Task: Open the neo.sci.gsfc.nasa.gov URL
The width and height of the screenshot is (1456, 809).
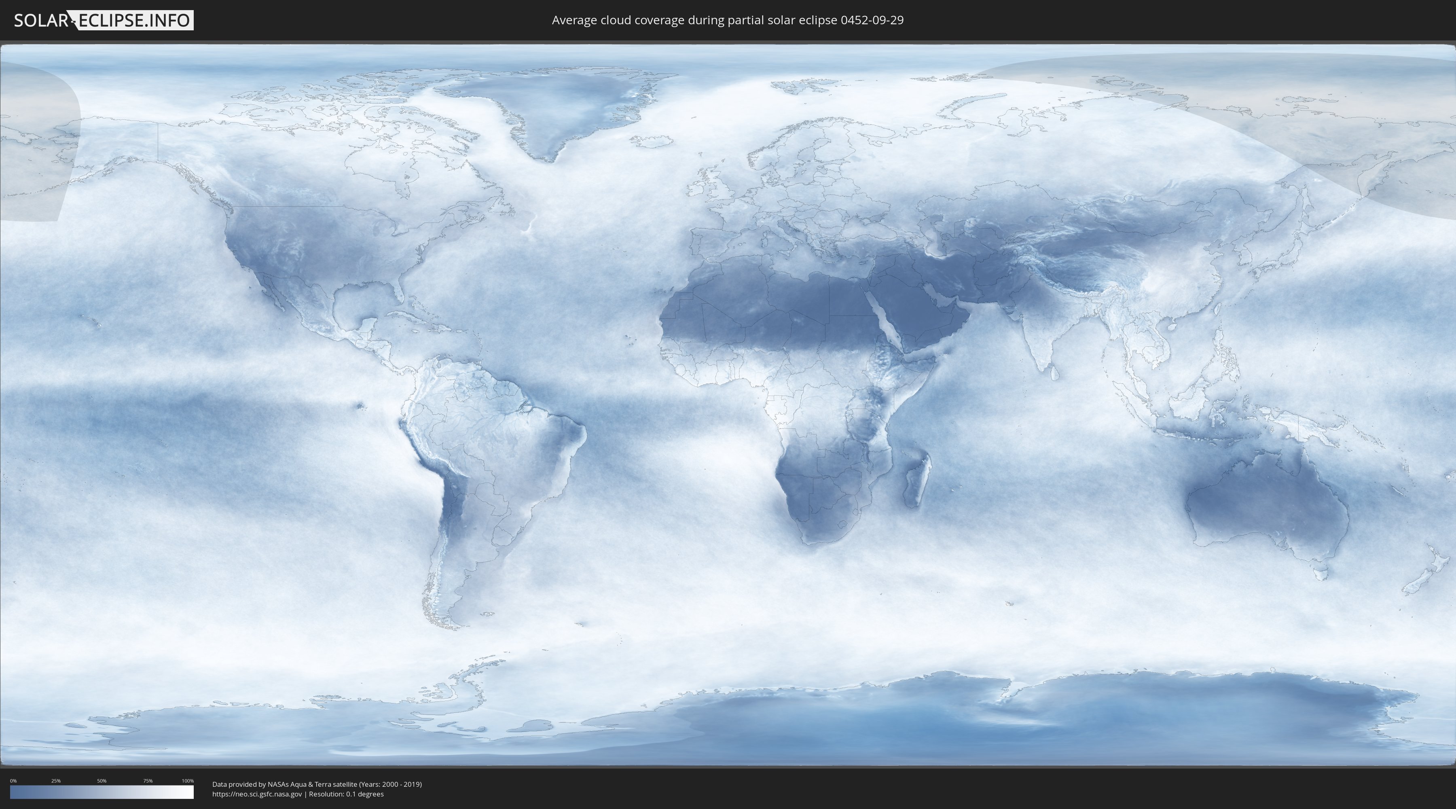Action: pyautogui.click(x=257, y=794)
